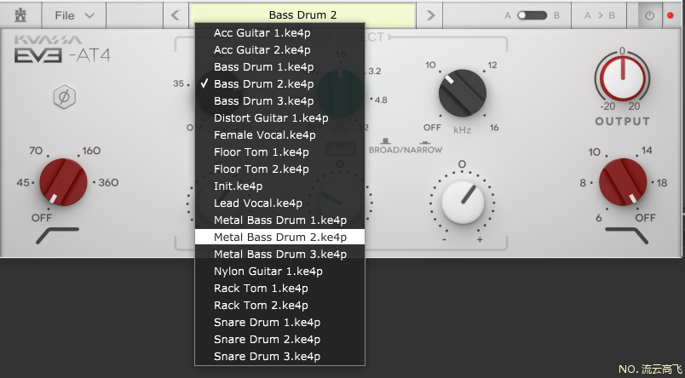Pick the Nylon Guitar 1.ke4p preset
This screenshot has height=378, width=685.
click(x=279, y=271)
